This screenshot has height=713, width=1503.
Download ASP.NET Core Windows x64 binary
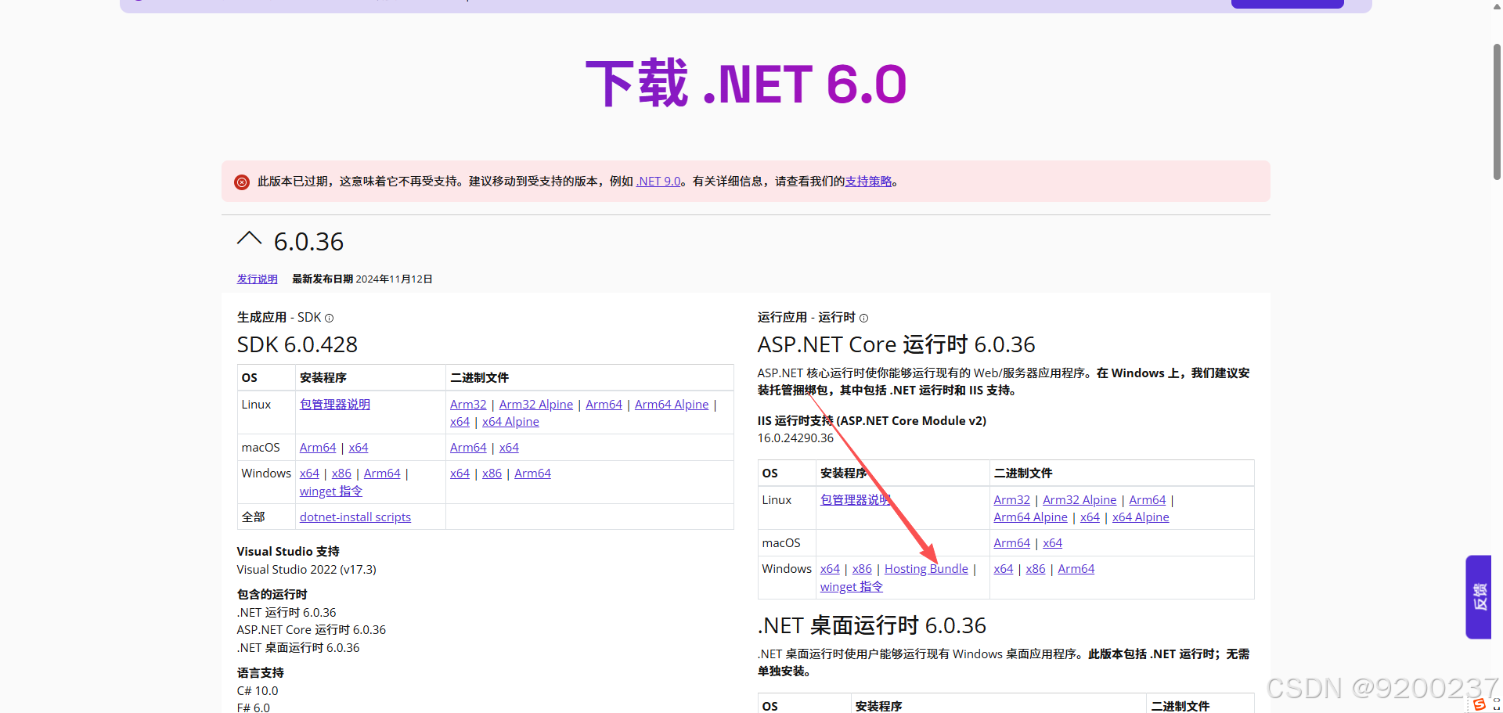1003,568
